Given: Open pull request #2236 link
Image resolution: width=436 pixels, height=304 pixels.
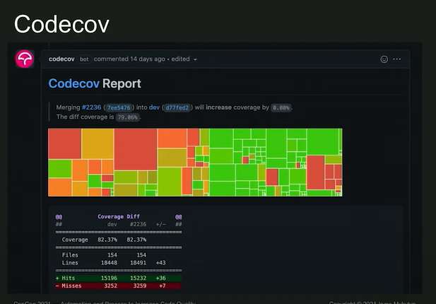Looking at the screenshot, I should [x=90, y=107].
